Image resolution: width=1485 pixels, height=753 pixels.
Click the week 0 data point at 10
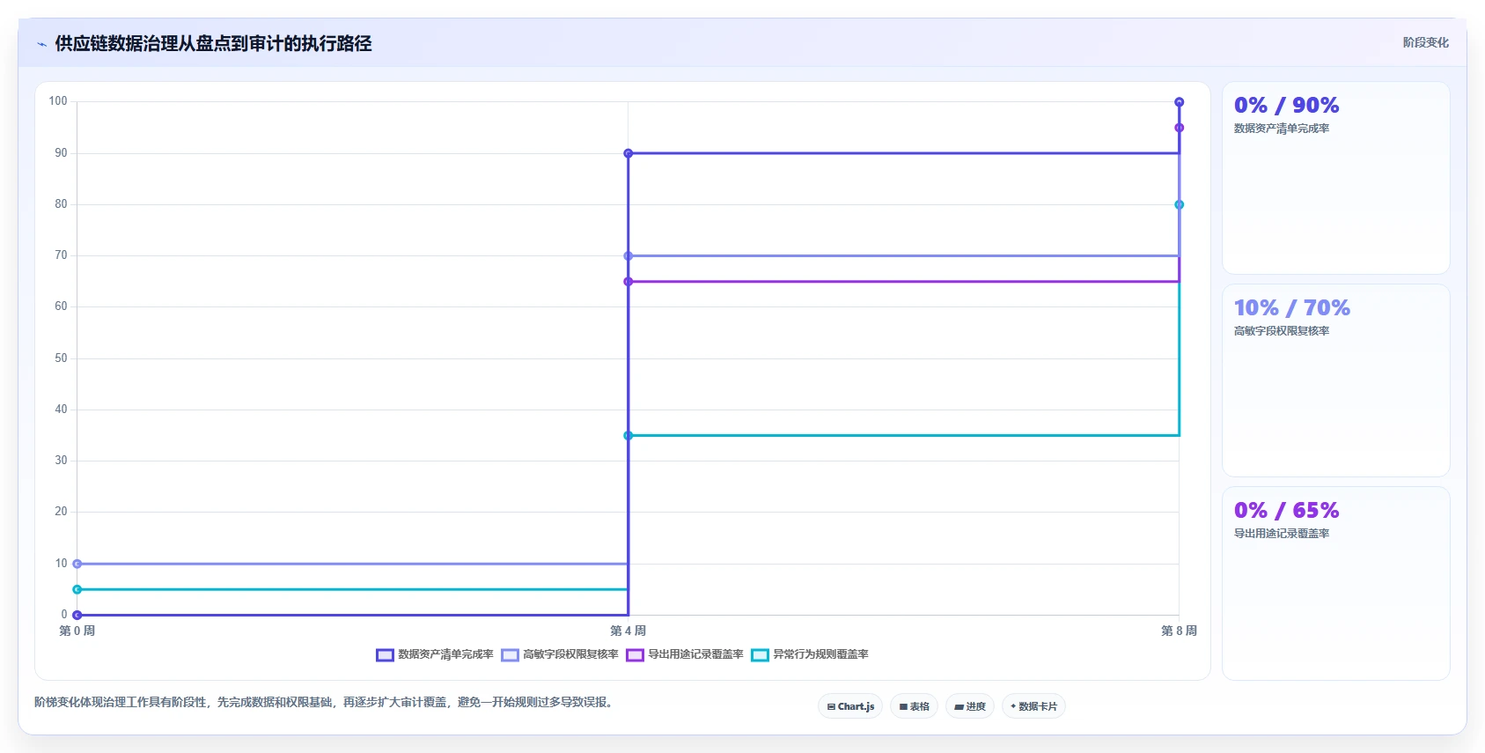[x=77, y=564]
